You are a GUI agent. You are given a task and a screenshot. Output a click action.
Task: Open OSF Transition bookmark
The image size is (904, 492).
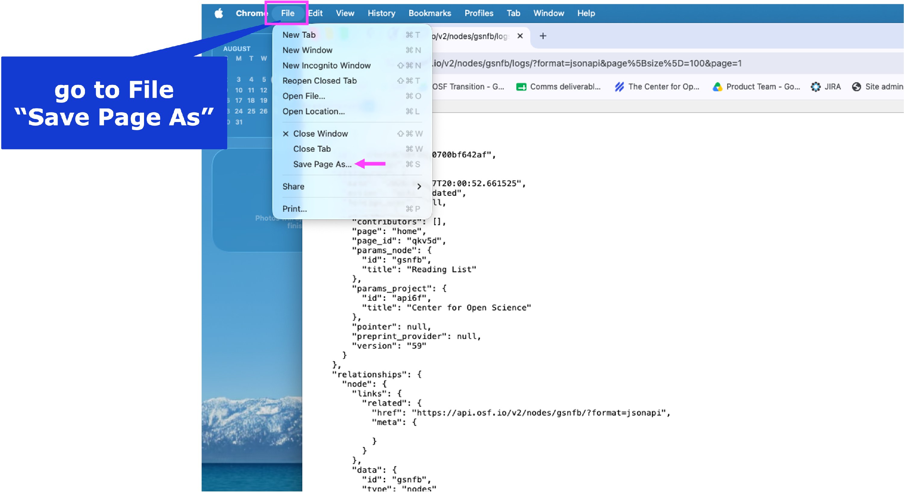[468, 87]
